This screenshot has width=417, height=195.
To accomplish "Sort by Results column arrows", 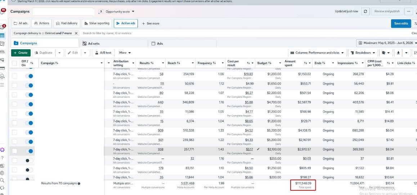I will point(152,63).
